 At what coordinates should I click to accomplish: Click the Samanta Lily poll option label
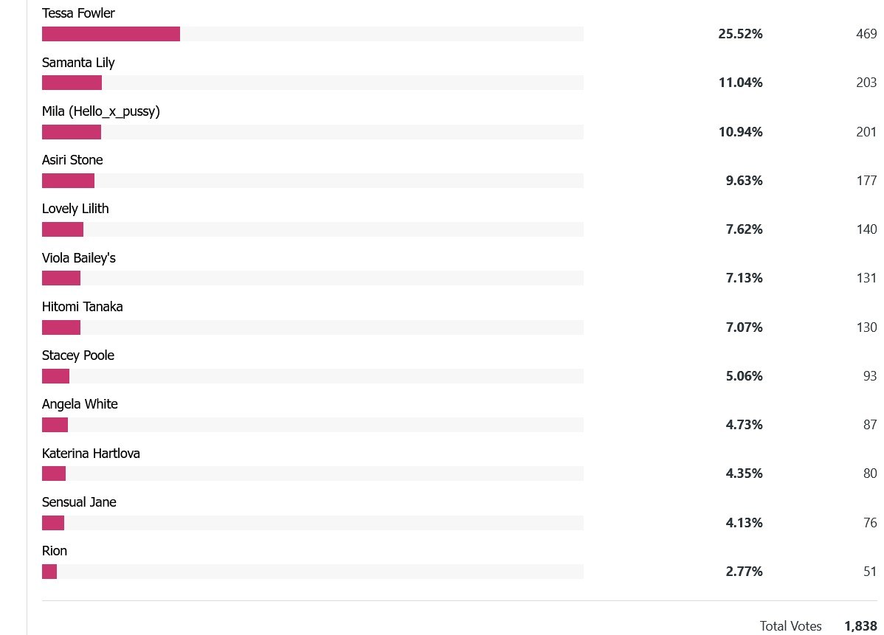pos(78,63)
